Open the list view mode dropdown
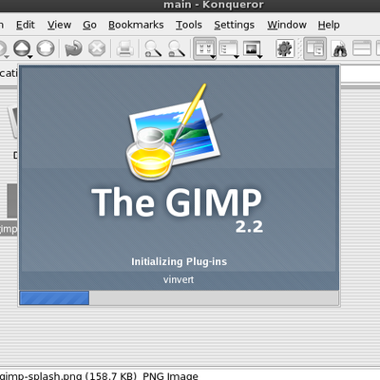Viewport: 380px width, 380px height. [x=229, y=48]
